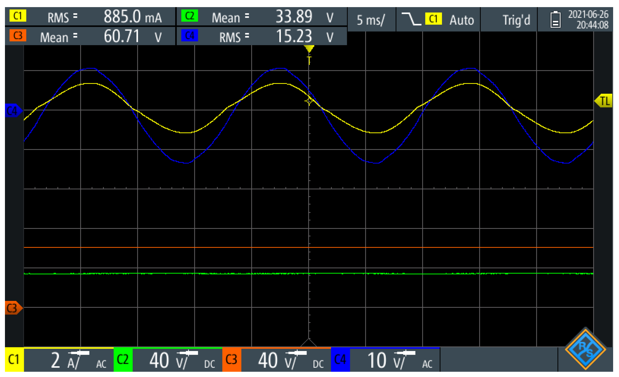
Task: Click the blue C4 ground level marker
Action: click(x=13, y=111)
